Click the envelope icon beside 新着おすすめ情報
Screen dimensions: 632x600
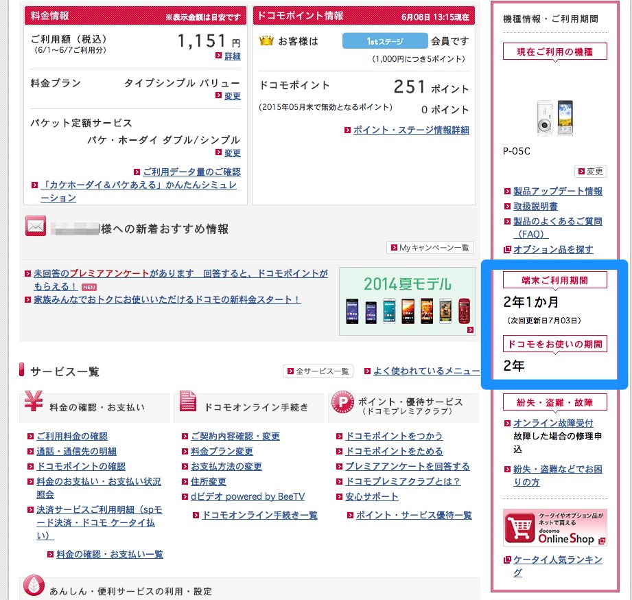pyautogui.click(x=36, y=227)
